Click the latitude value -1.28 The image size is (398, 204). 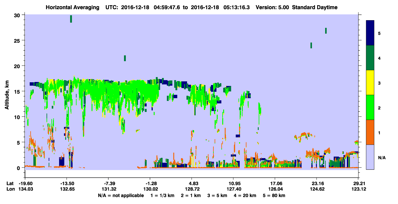tap(150, 184)
